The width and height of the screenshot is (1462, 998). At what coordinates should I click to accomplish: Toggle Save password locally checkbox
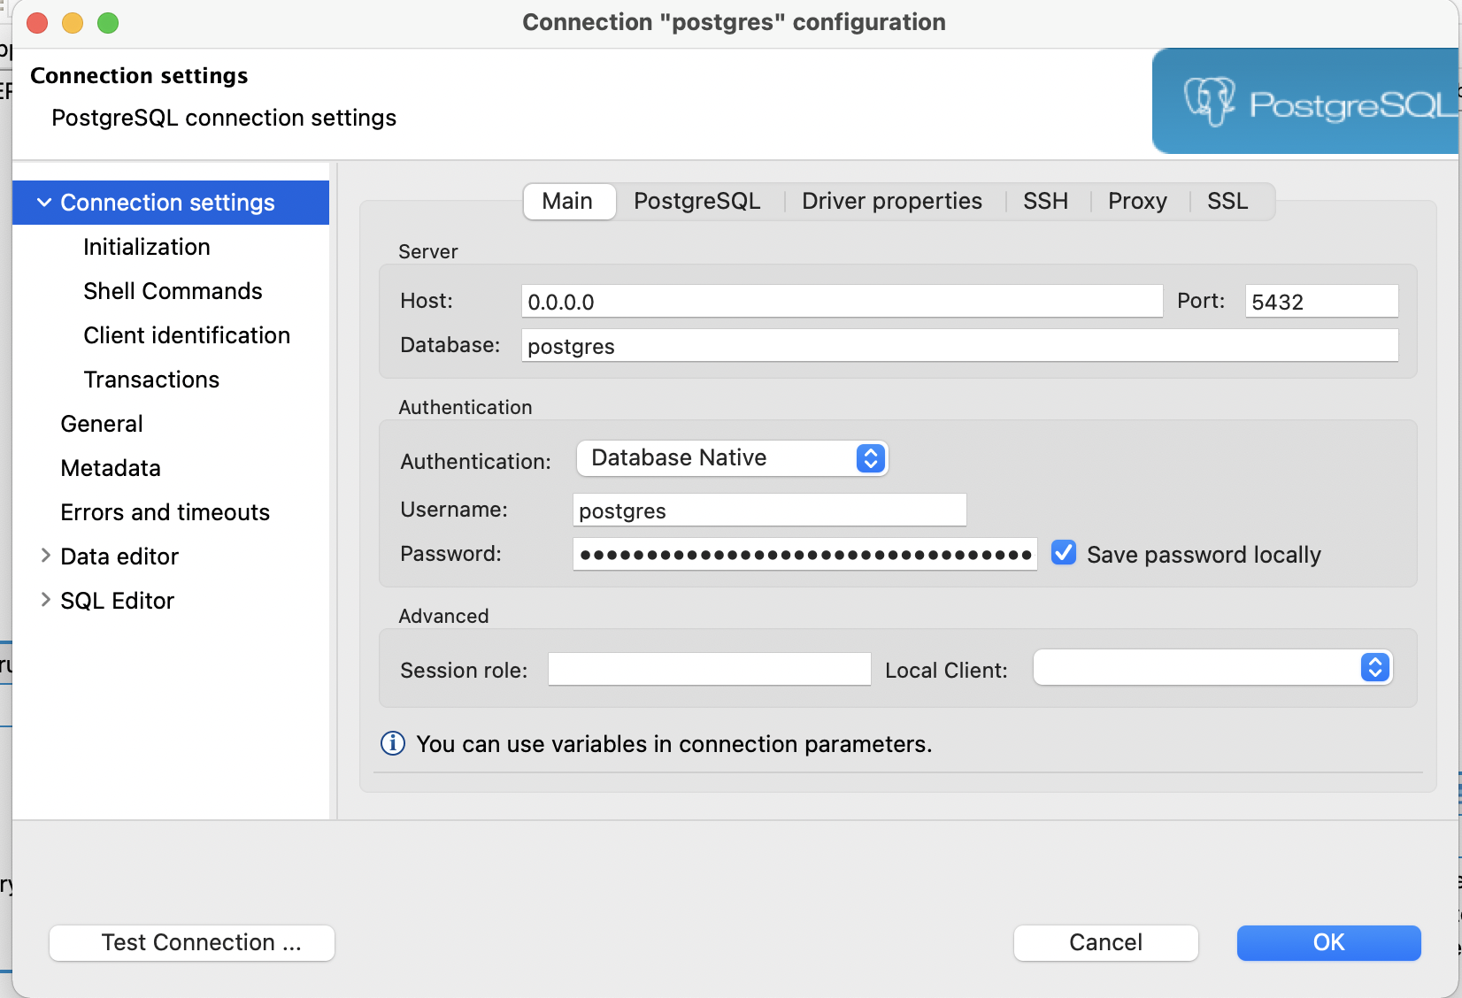(x=1064, y=553)
